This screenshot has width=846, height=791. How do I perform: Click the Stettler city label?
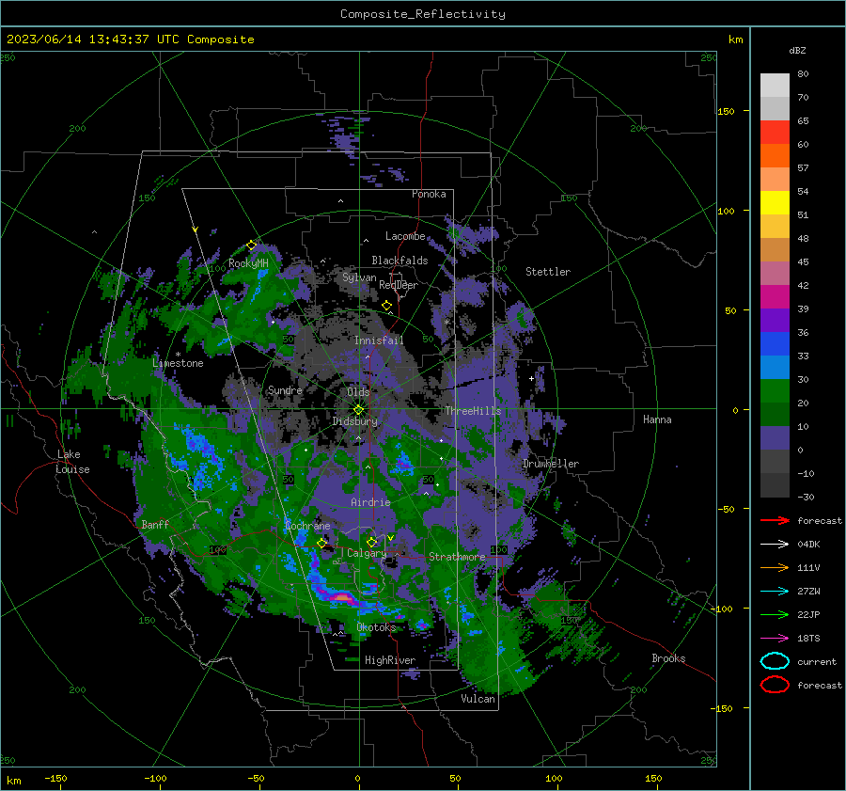coord(548,272)
